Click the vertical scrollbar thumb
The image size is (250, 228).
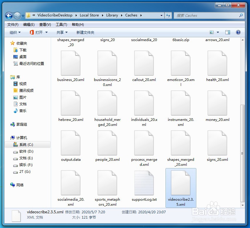coord(242,153)
